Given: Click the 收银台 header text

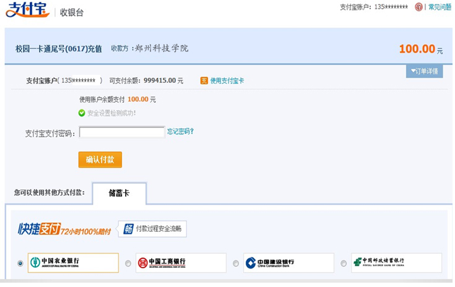Looking at the screenshot, I should 72,12.
